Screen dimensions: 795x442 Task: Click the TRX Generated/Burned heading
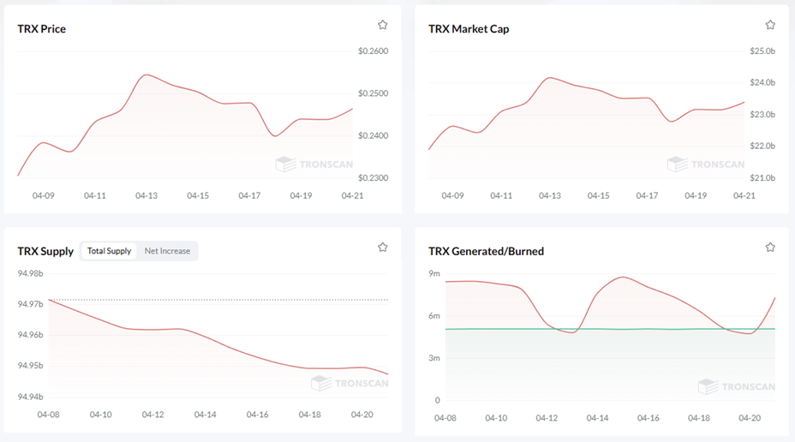(486, 251)
